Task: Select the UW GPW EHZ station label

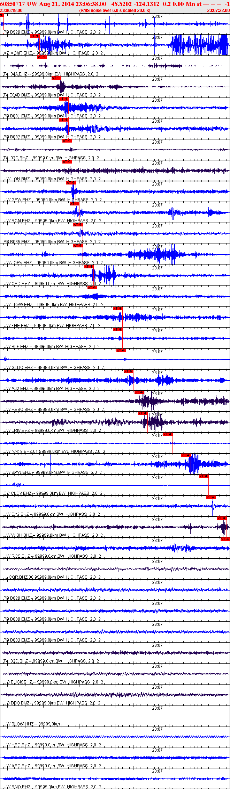Action: coord(53,200)
